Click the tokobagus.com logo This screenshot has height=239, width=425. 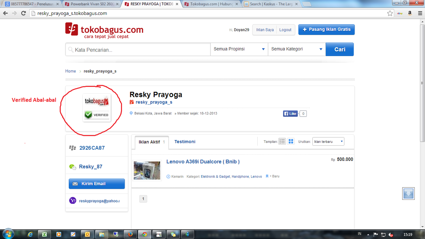click(104, 31)
